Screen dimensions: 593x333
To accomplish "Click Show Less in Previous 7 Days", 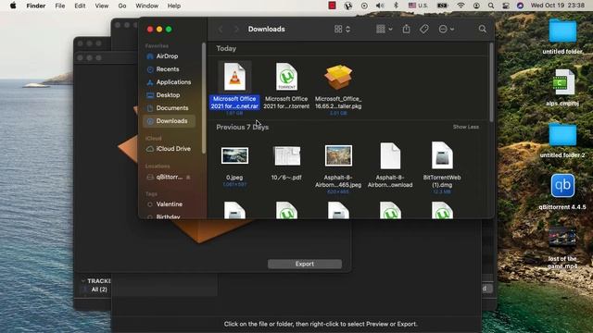I will (x=466, y=127).
